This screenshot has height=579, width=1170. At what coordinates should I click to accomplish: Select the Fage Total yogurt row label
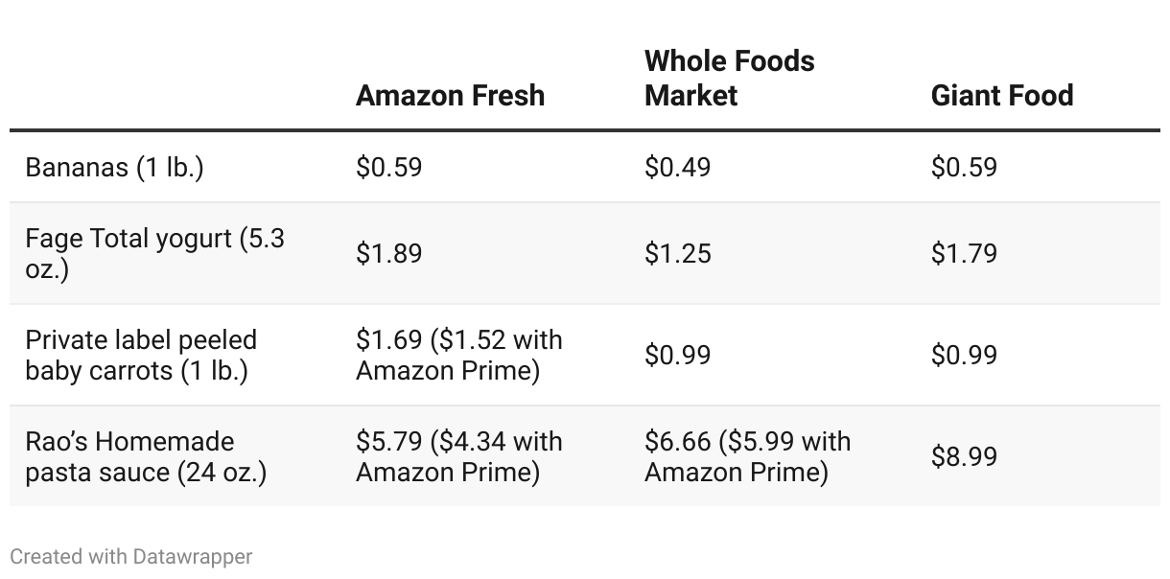click(154, 253)
